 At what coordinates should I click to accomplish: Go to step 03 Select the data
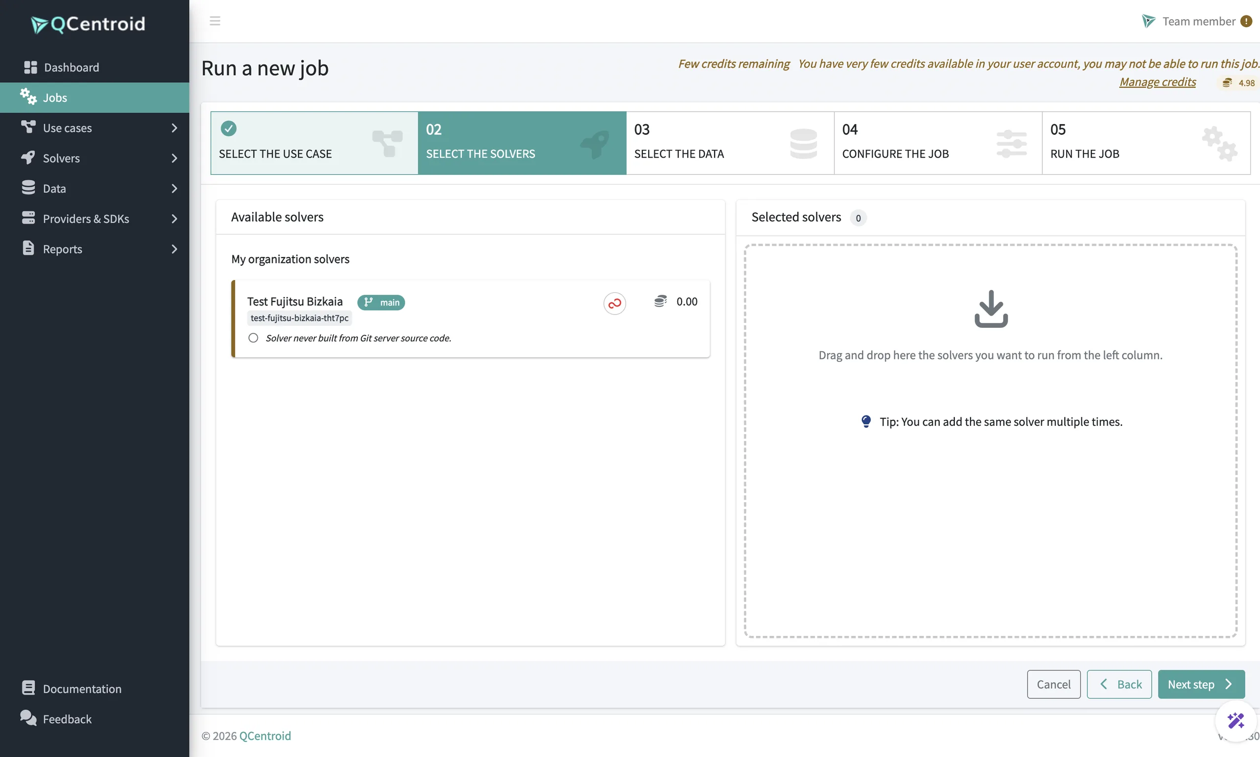[x=730, y=143]
